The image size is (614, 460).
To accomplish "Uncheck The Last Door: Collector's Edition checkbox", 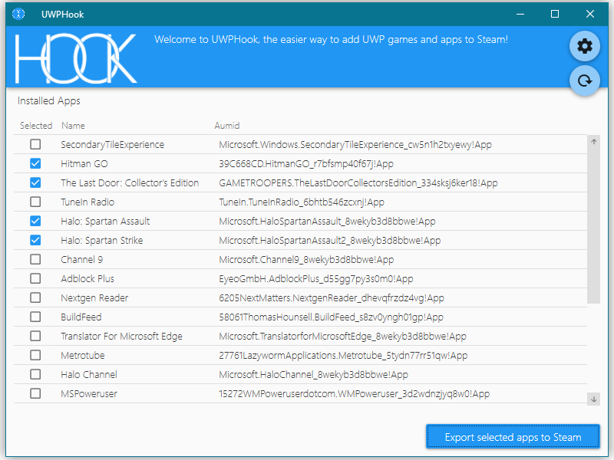I will [35, 182].
